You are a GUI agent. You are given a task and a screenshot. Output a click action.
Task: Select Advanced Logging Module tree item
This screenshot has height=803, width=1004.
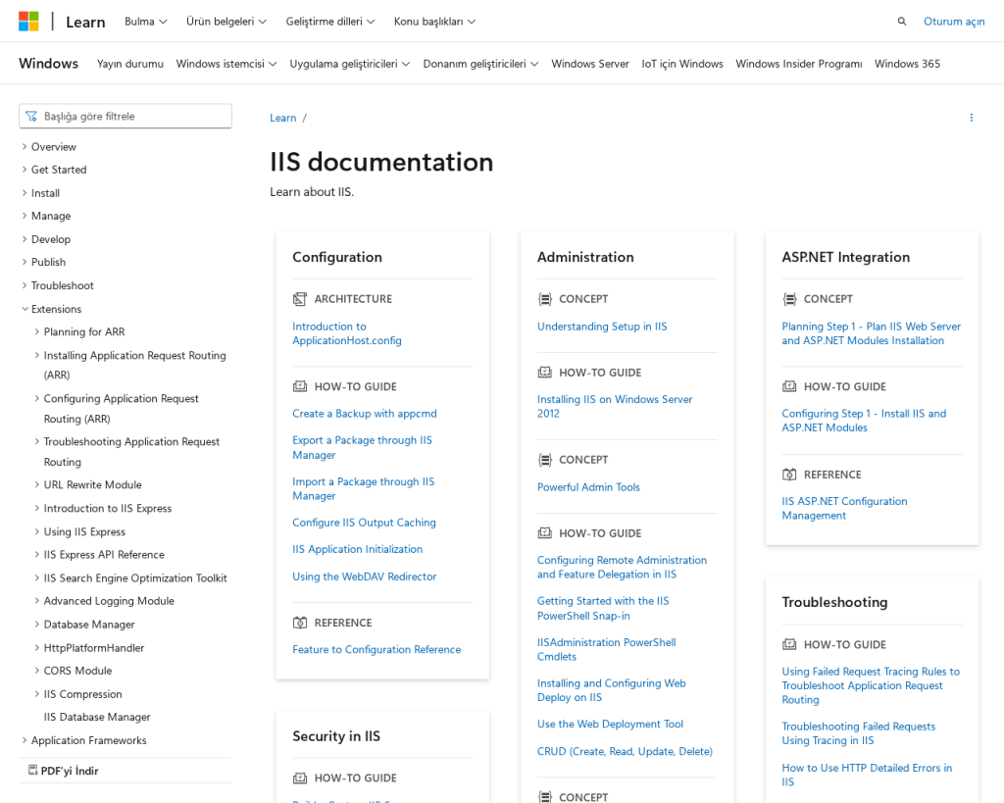109,601
